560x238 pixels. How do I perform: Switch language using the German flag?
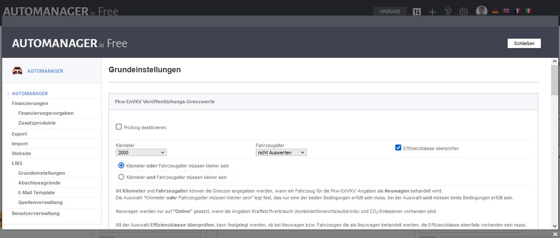pos(495,11)
